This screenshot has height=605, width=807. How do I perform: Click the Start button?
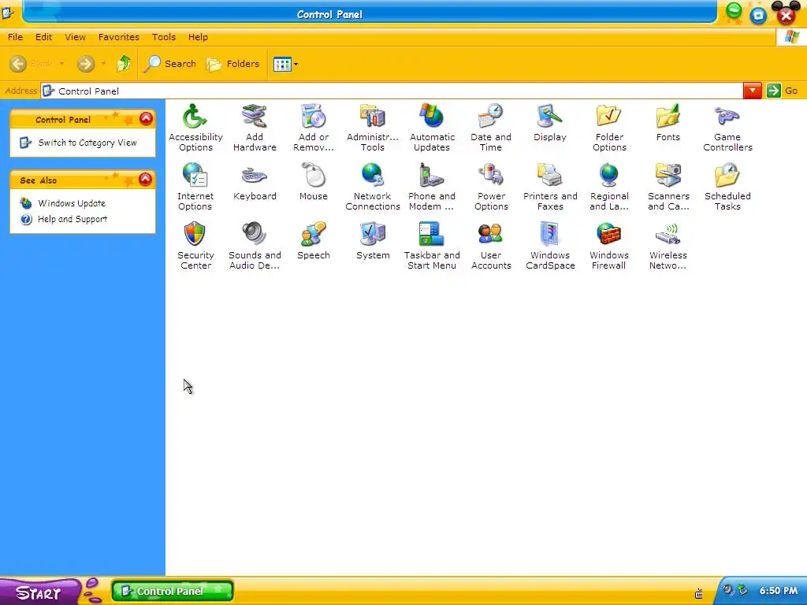coord(39,592)
